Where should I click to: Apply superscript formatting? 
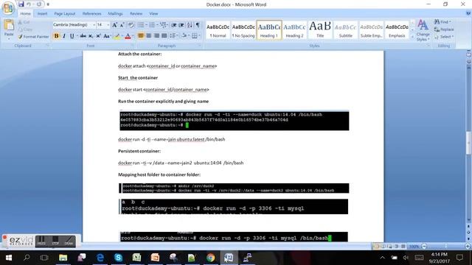[98, 36]
